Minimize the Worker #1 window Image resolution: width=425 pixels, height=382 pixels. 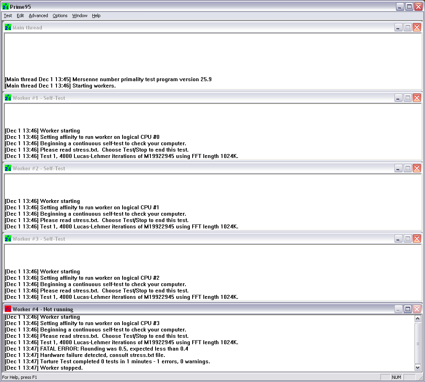click(x=398, y=98)
